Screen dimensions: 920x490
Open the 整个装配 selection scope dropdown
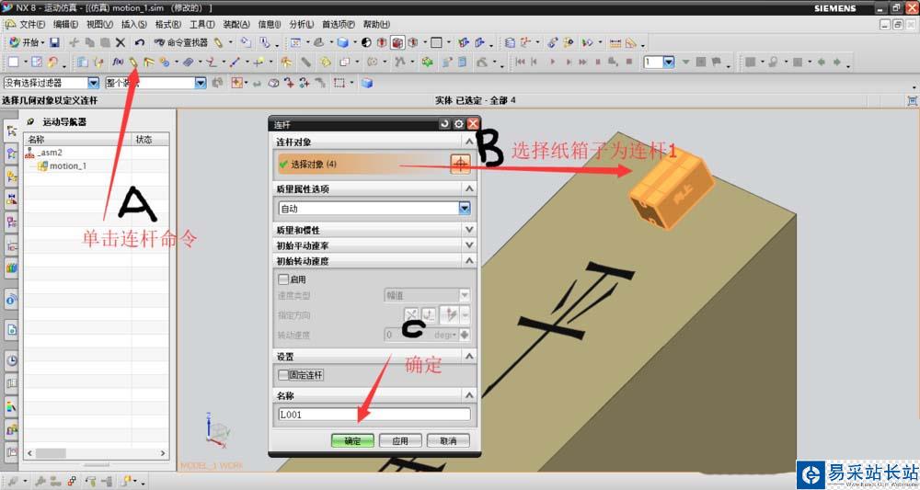tap(200, 83)
